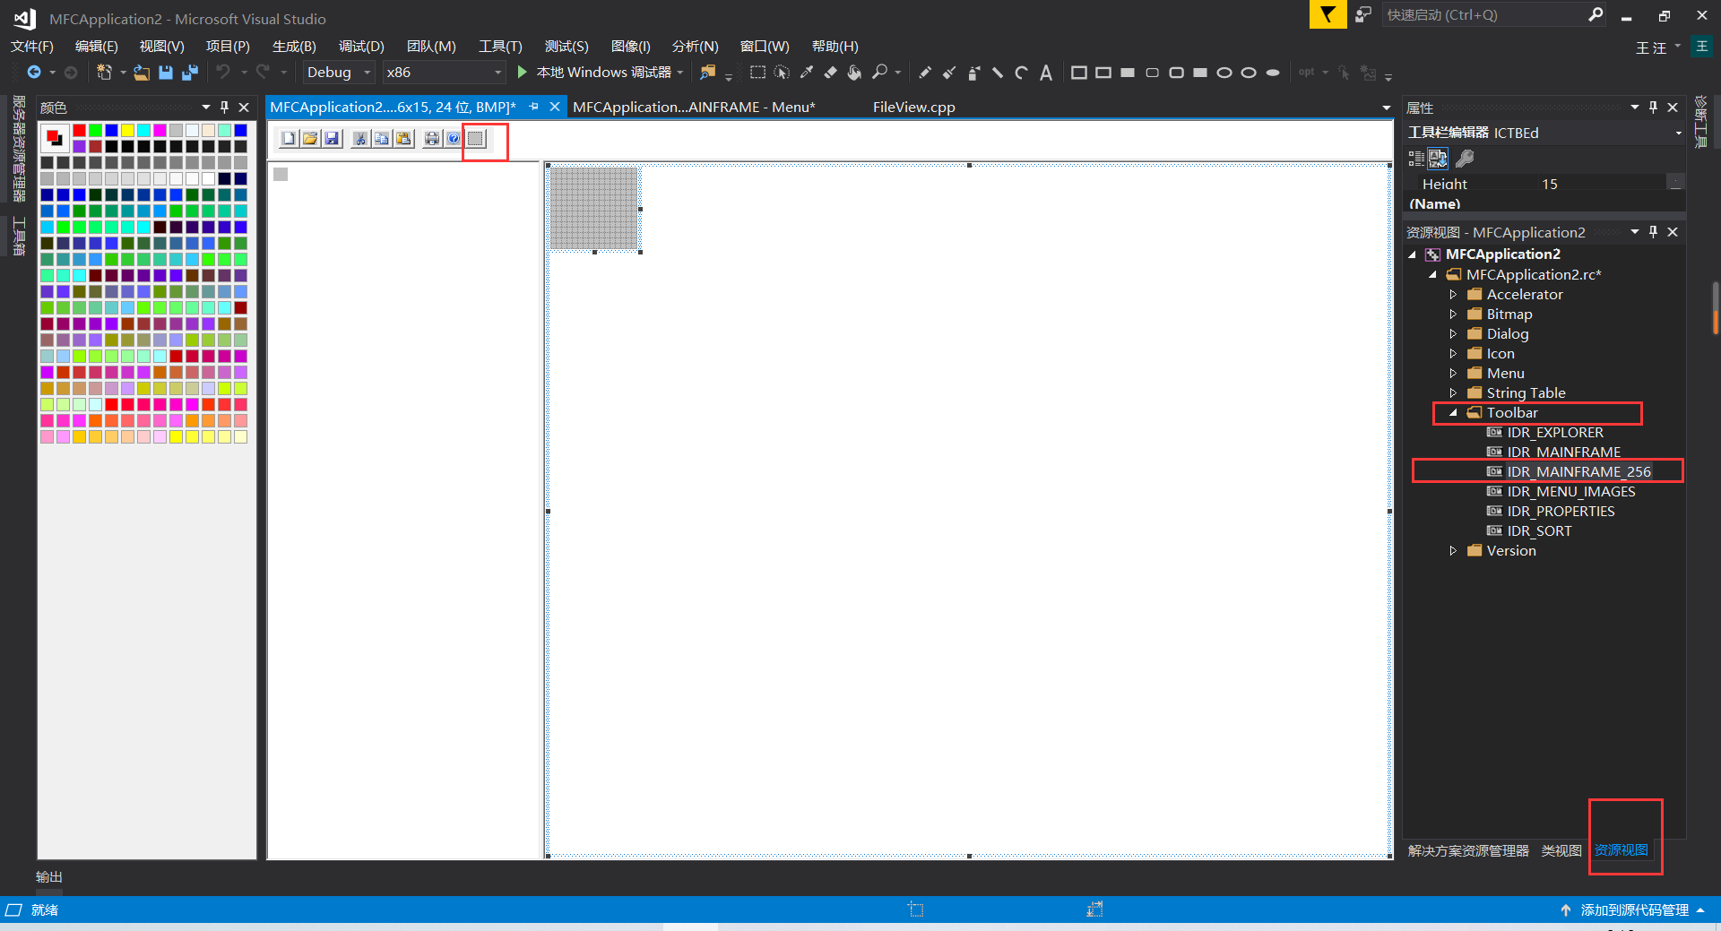Select the hollow Rectangle shape tool
Screen dimensions: 1721x931
tap(1079, 73)
